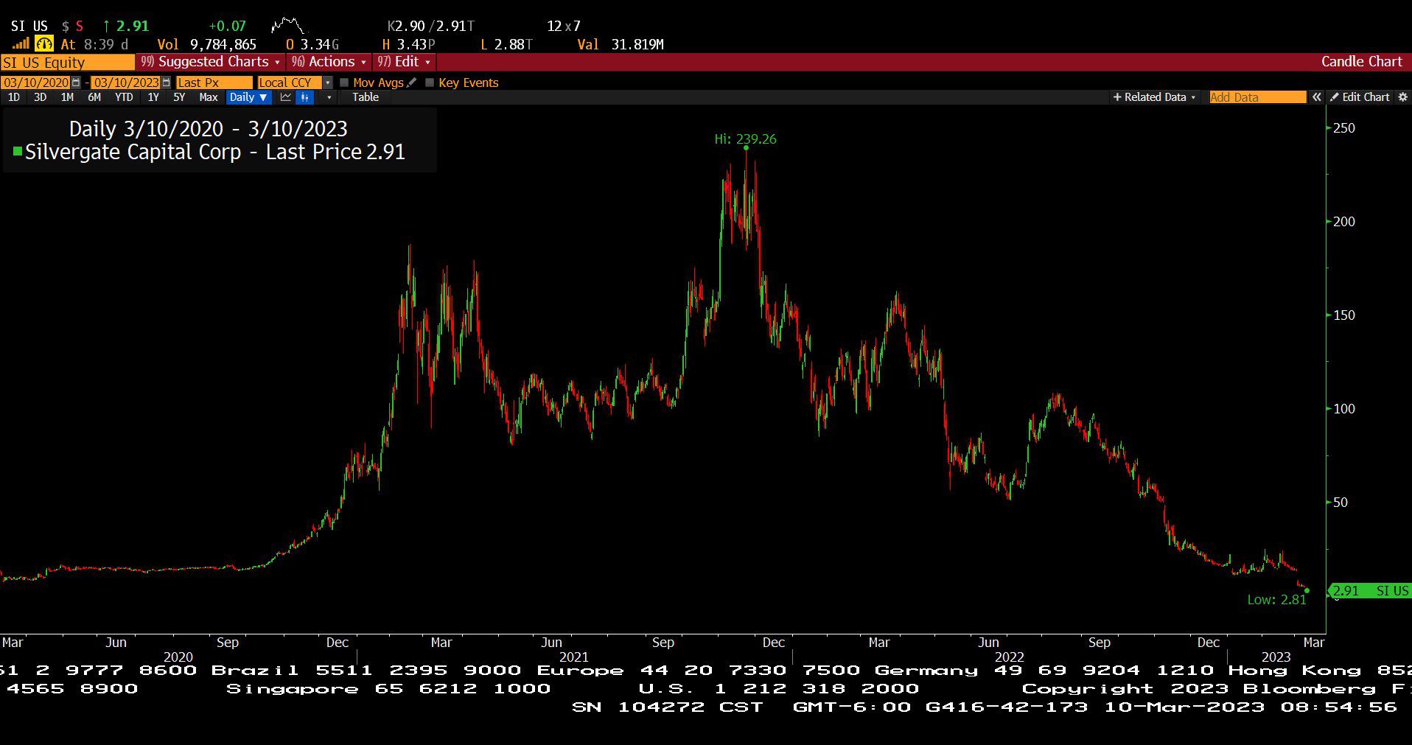Click the green legend square for Silvergate
The width and height of the screenshot is (1412, 745).
[x=18, y=152]
